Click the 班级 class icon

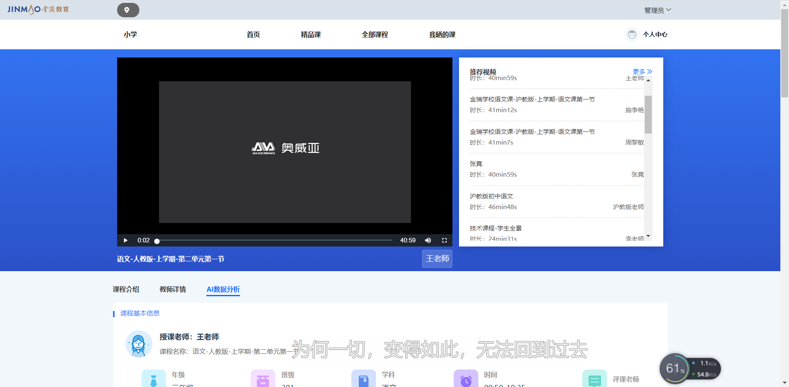tap(263, 378)
